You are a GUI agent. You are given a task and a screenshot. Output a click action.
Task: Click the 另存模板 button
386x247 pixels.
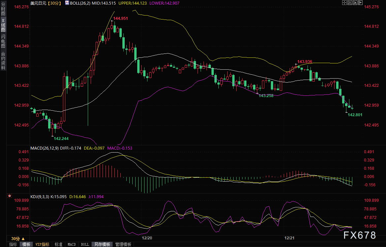coord(102,244)
